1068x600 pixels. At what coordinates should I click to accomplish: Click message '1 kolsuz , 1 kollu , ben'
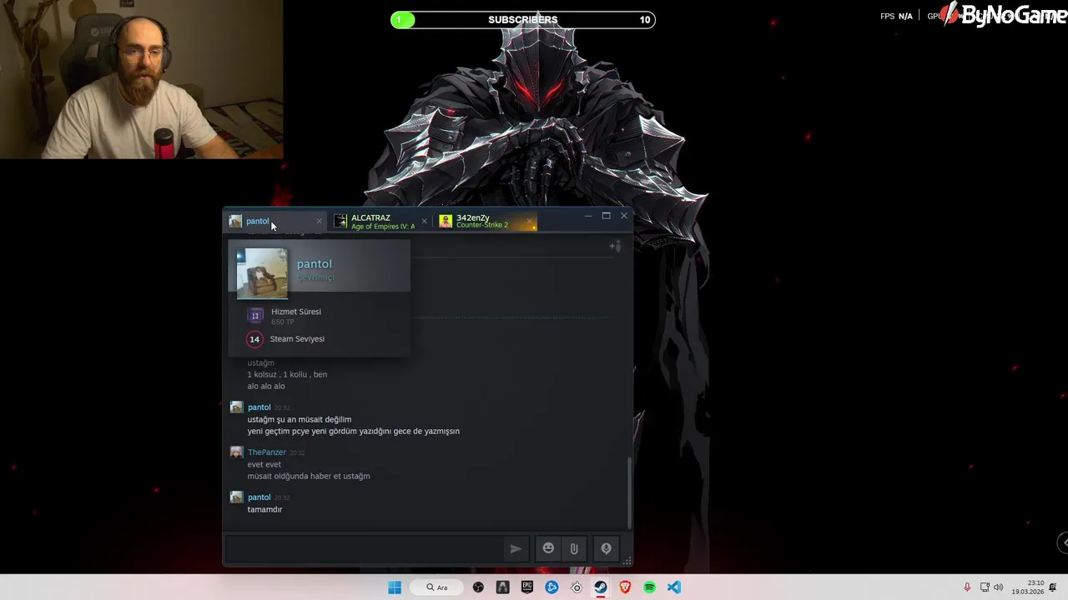[287, 374]
